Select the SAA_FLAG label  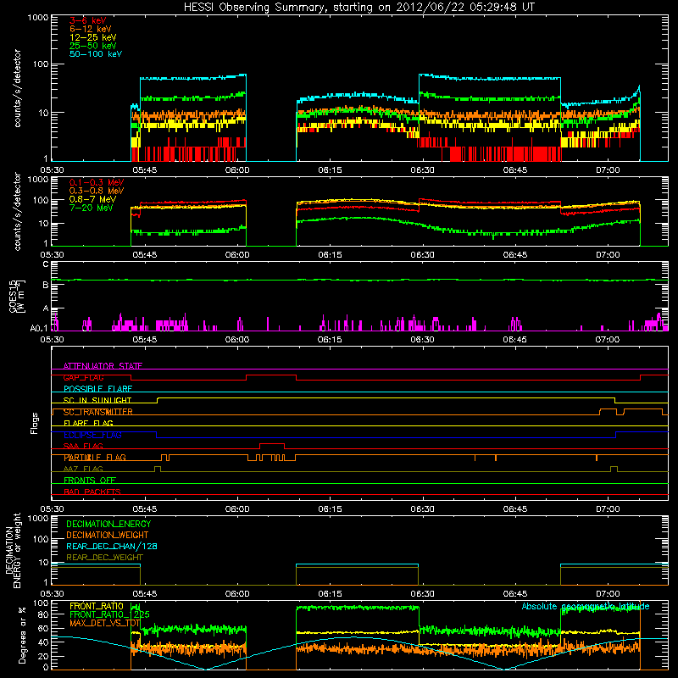[x=83, y=447]
